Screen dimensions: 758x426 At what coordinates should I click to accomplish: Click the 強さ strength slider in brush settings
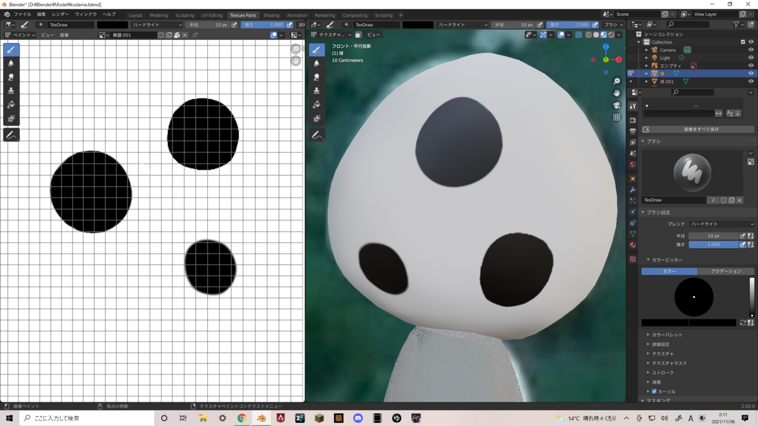point(714,244)
